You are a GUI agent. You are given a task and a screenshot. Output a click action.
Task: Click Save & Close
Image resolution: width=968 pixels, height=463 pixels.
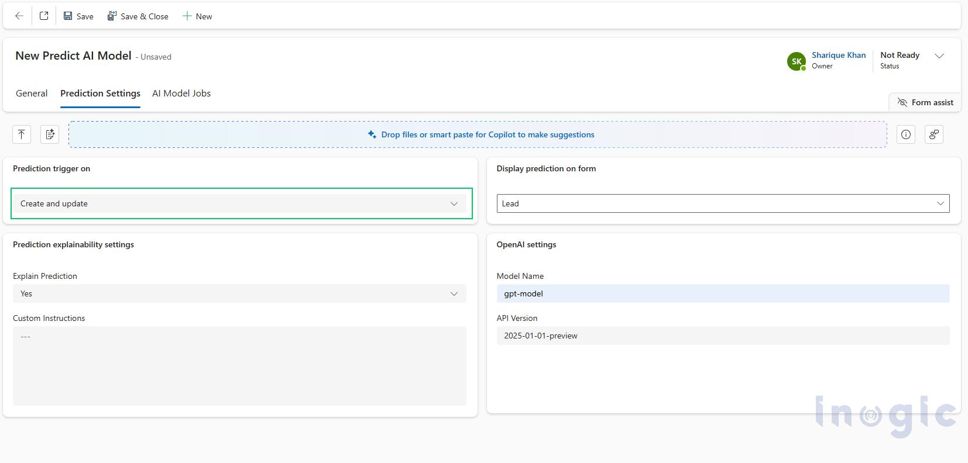click(138, 16)
